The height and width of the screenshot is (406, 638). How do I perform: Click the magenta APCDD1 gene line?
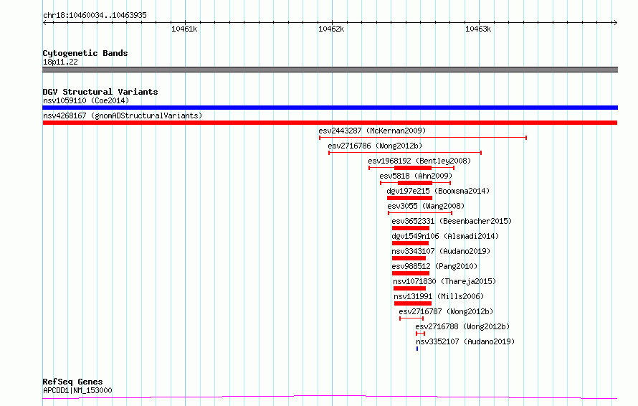tap(330, 397)
